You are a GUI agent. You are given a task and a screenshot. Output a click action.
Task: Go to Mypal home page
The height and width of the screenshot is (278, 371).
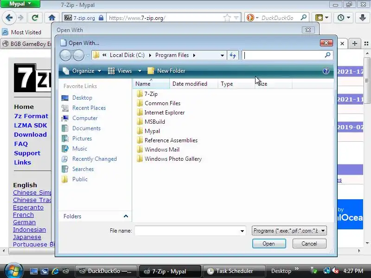coord(52,18)
